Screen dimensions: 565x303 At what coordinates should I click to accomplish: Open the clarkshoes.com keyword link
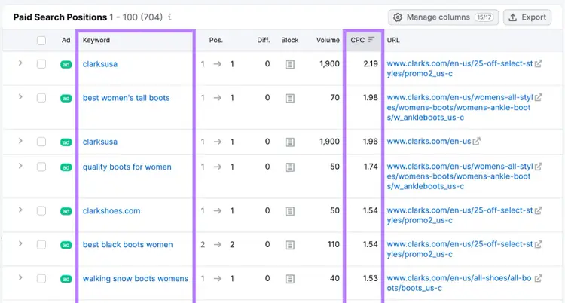point(111,210)
